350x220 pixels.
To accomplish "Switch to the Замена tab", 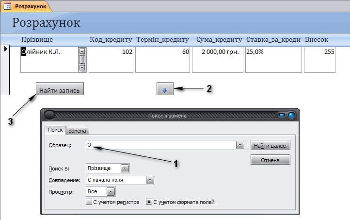I will tap(77, 131).
